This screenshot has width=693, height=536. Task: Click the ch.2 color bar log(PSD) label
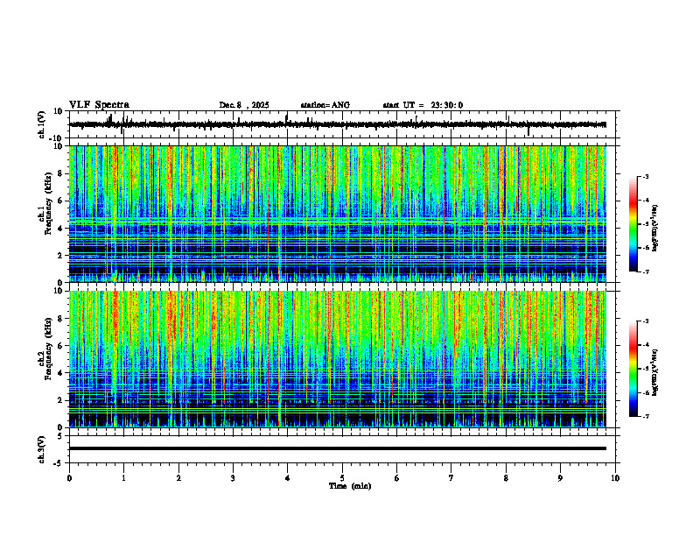655,372
